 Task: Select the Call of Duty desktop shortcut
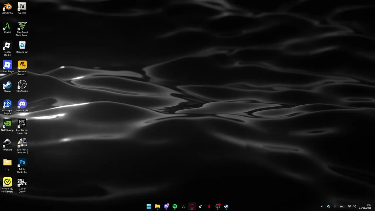(x=22, y=186)
